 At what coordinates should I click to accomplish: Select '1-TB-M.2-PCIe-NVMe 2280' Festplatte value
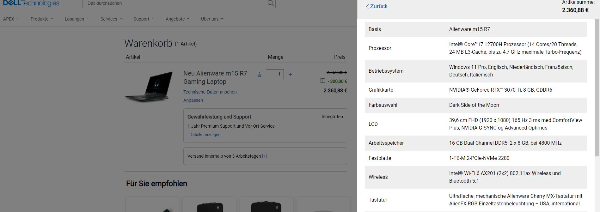point(479,158)
